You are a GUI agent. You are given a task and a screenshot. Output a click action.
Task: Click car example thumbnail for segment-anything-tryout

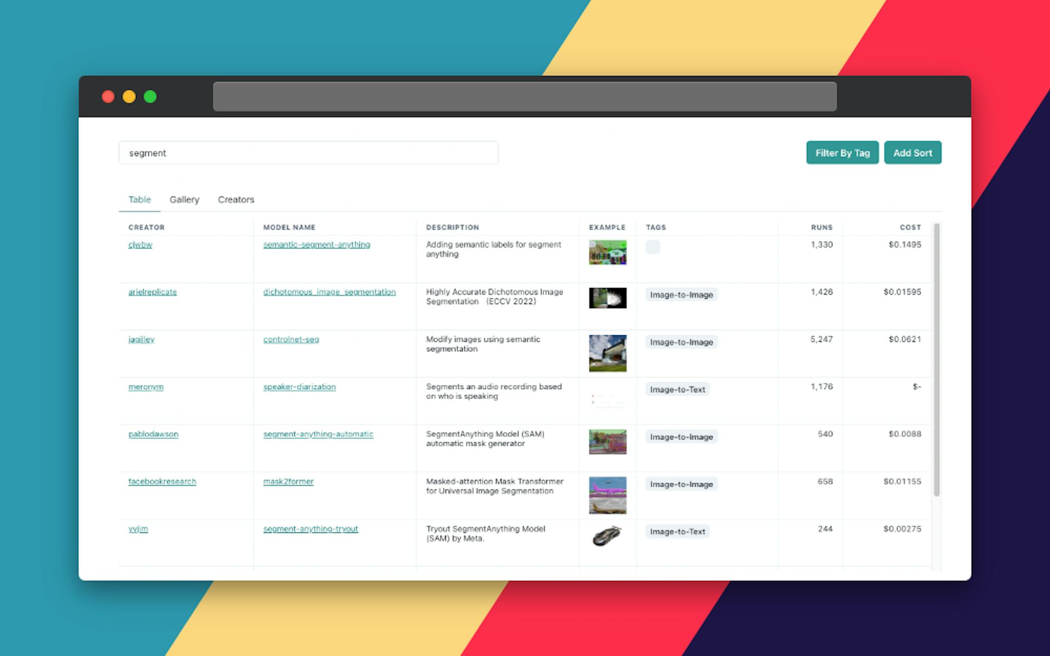click(x=608, y=536)
